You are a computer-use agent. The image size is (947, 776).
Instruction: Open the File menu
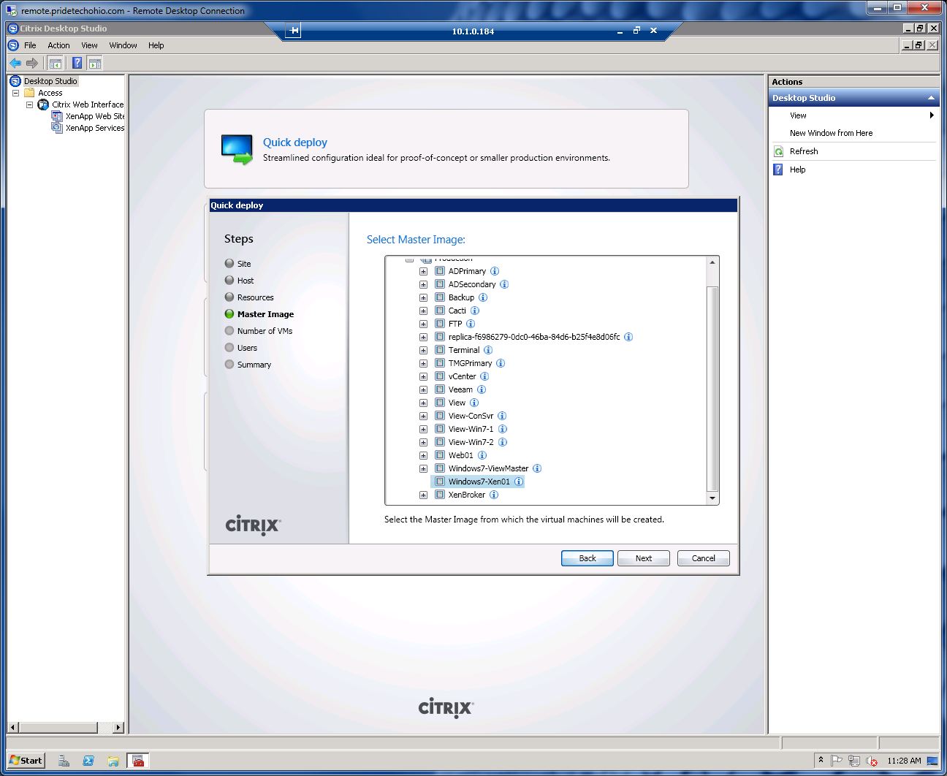30,45
